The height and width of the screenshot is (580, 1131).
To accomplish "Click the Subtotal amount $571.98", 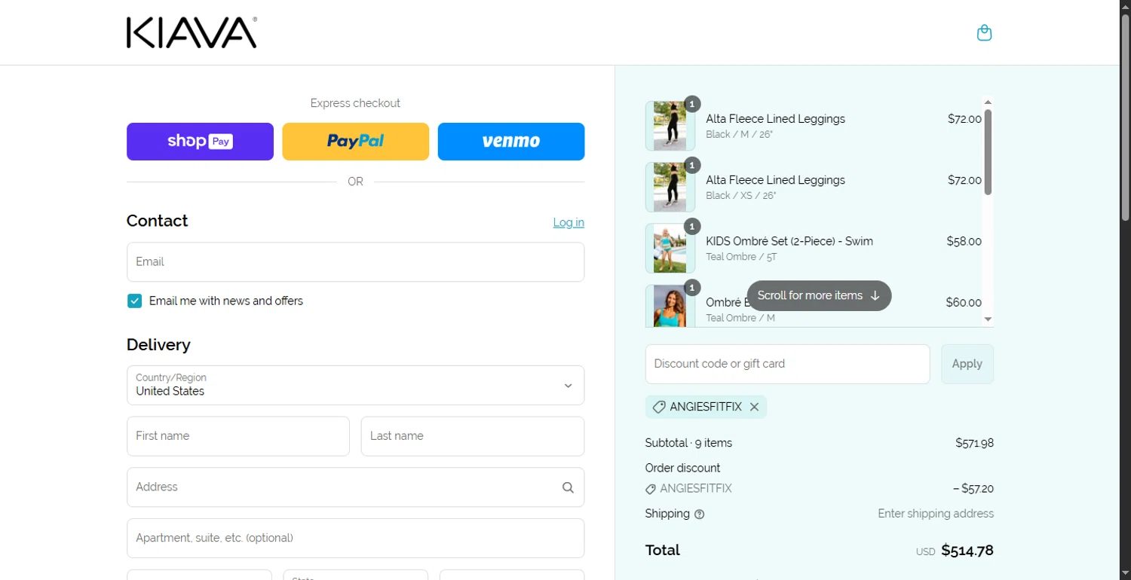I will [974, 443].
